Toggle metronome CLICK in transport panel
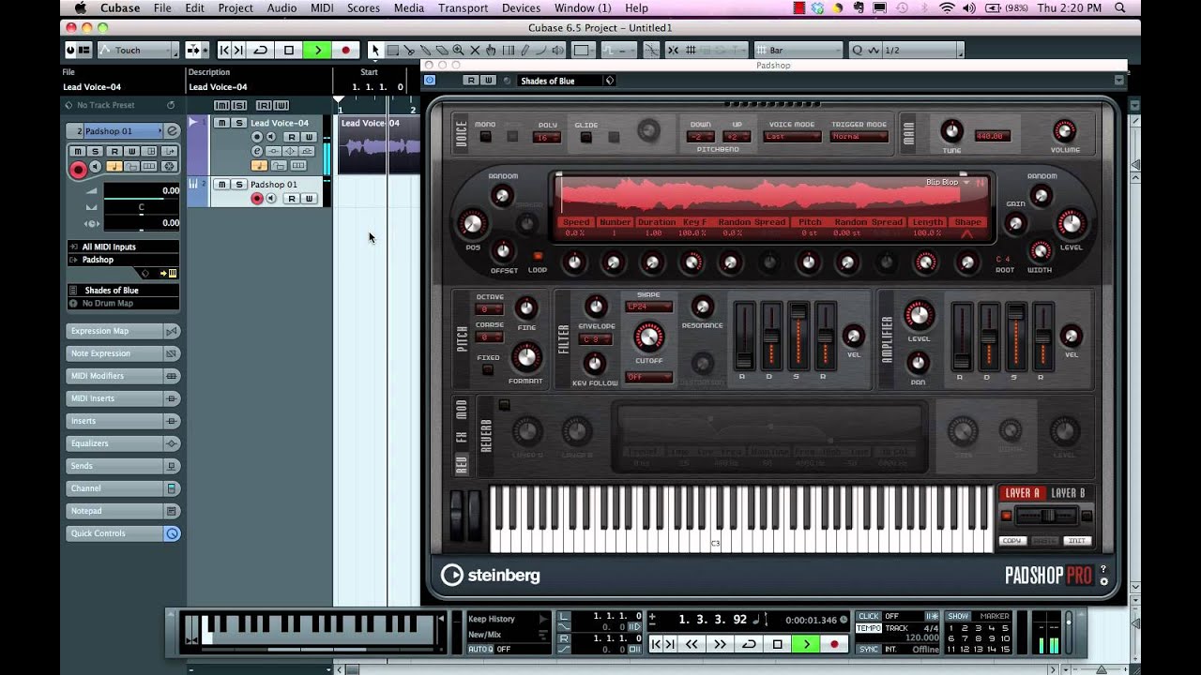 (869, 617)
